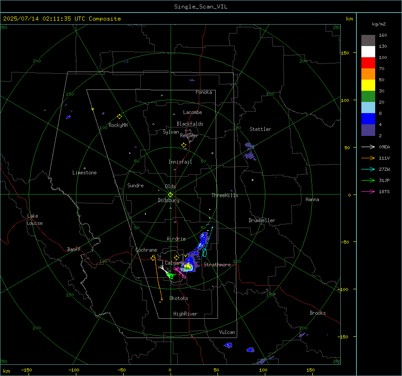
Task: Click the yellow diamond marker at the radar center
Action: tap(171, 195)
